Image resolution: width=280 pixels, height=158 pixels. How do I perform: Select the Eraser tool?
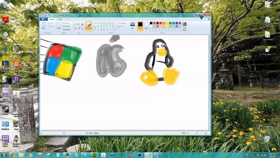point(75,29)
